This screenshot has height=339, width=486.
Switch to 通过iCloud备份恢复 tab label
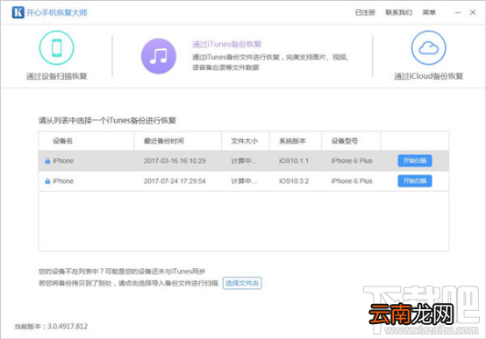point(429,76)
